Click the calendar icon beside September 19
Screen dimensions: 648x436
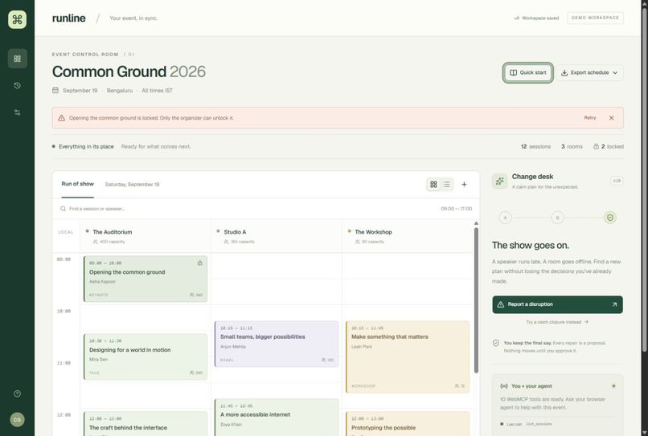(55, 91)
